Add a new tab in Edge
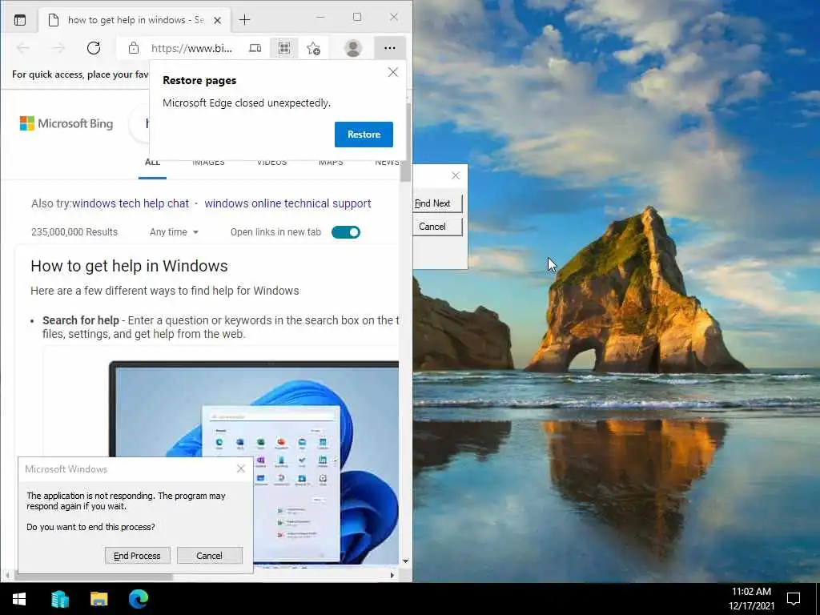 point(244,20)
